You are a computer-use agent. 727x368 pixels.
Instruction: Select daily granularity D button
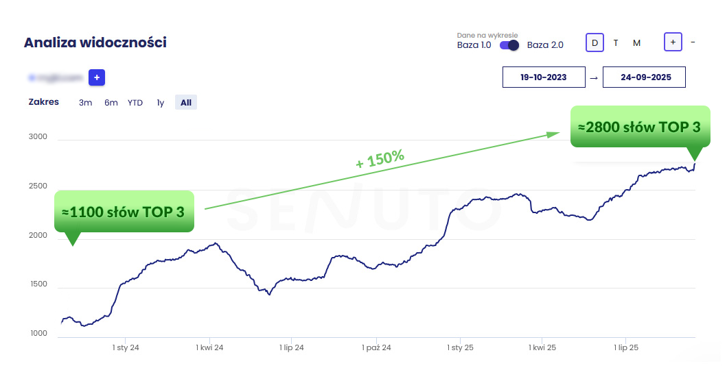[595, 42]
